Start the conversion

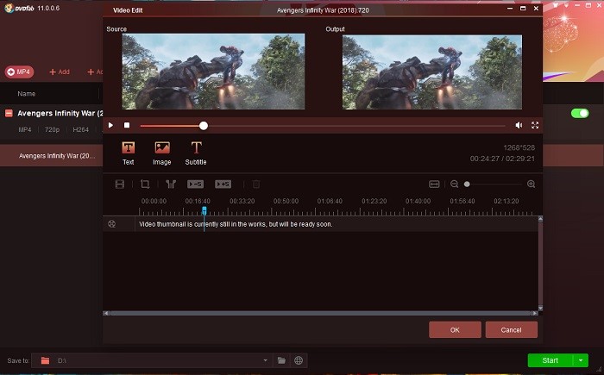click(551, 360)
